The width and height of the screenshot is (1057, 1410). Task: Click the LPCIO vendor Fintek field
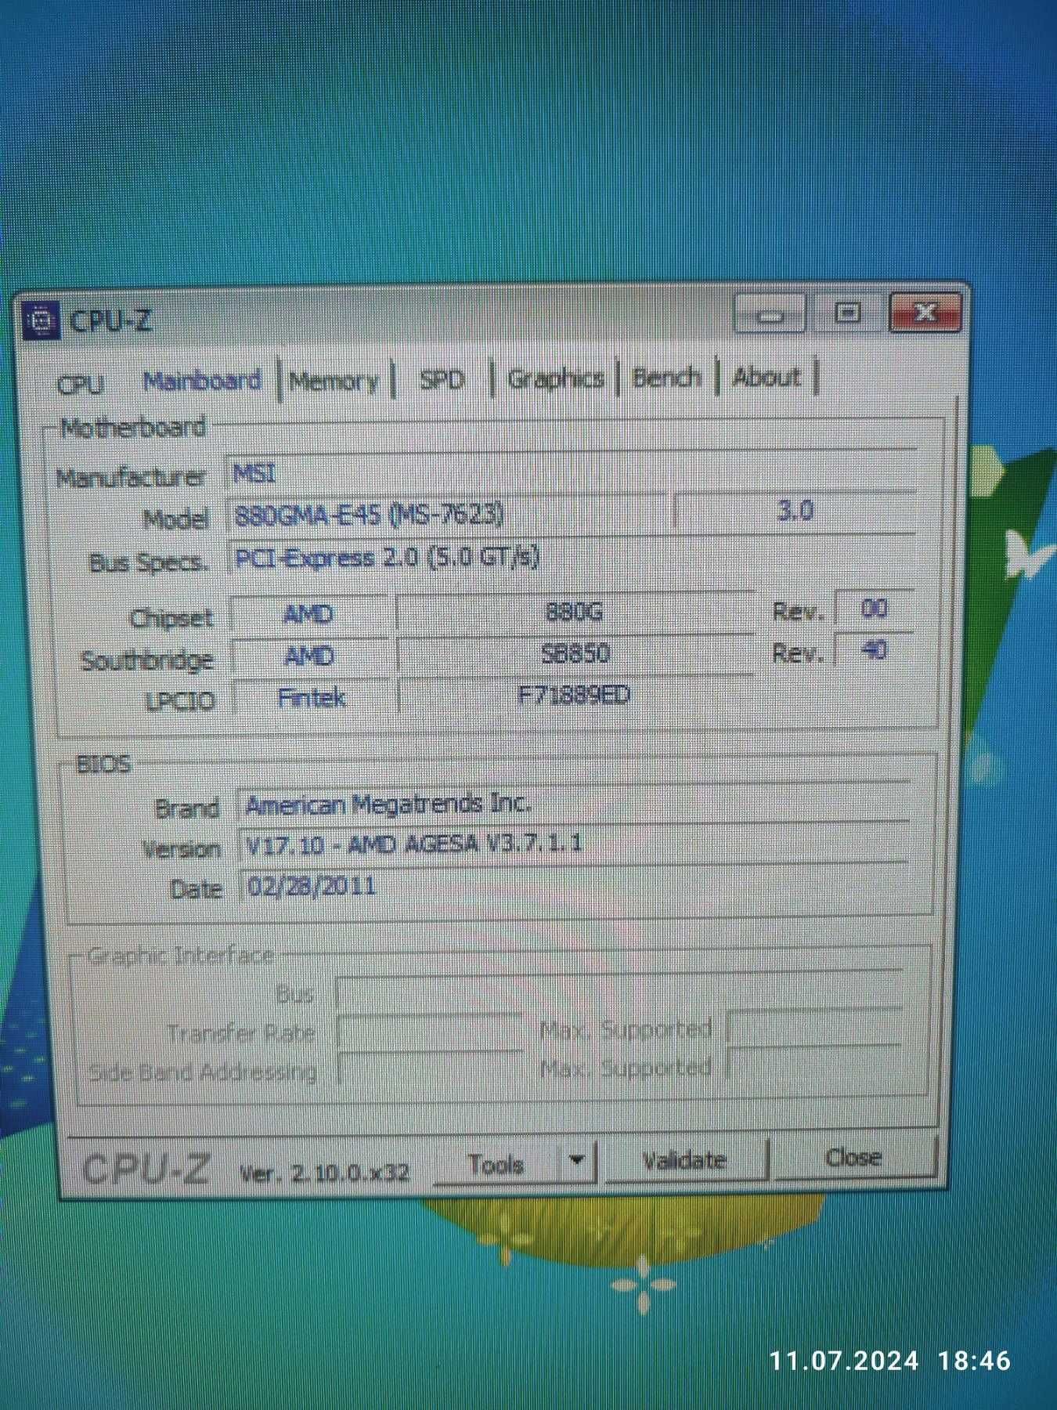click(x=312, y=697)
